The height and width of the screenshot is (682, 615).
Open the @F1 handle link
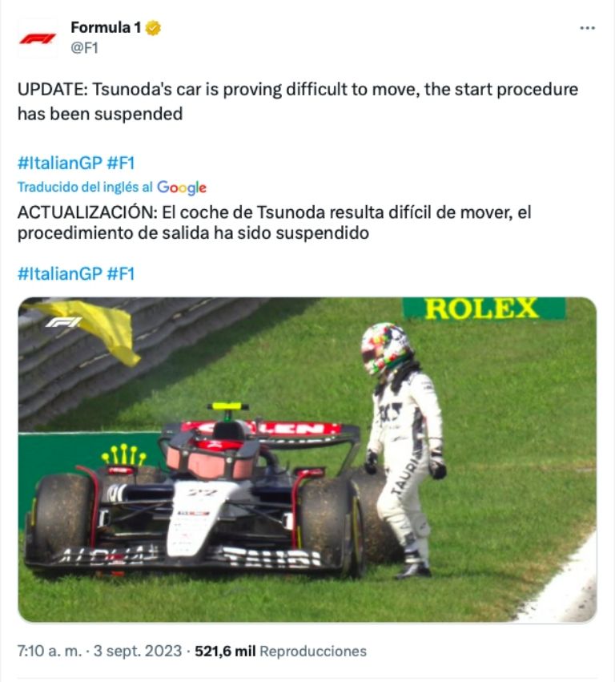click(84, 47)
